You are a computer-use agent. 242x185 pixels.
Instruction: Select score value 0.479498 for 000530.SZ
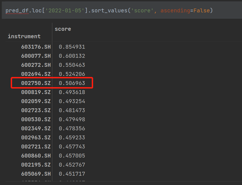tap(72, 119)
